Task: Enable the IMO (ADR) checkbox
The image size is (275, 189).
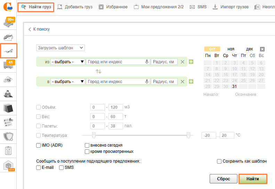Action: pos(38,145)
